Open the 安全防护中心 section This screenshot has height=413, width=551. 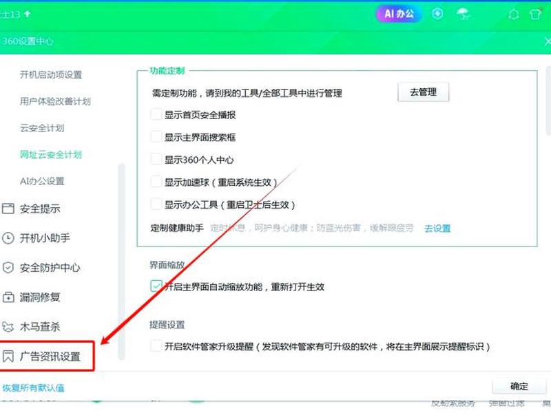(50, 268)
